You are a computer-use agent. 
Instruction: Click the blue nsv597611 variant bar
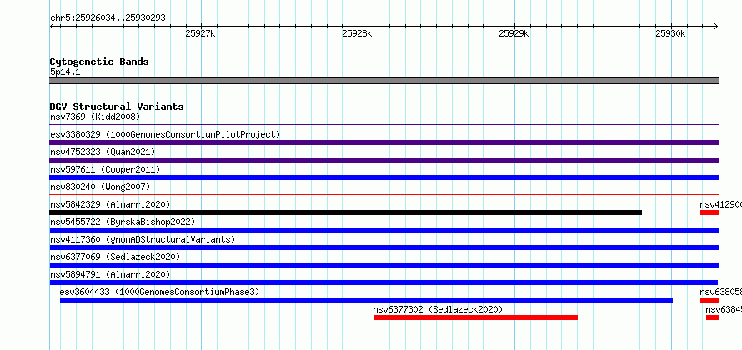384,177
